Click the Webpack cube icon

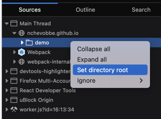coord(21,52)
